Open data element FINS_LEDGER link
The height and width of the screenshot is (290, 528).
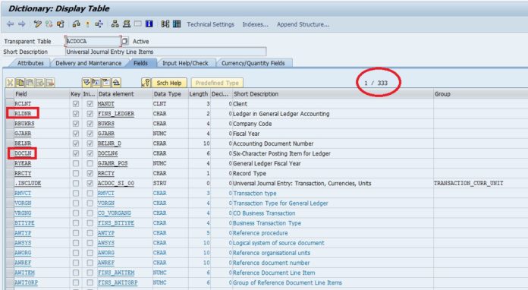(116, 114)
